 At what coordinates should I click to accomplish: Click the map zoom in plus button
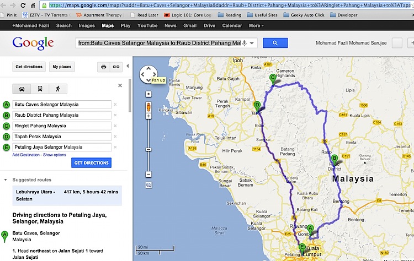coord(148,116)
